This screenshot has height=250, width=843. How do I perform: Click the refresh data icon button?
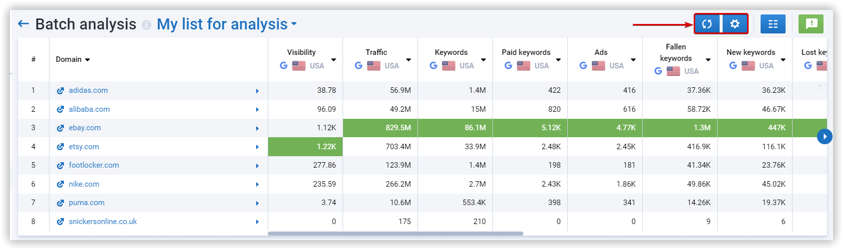(x=707, y=24)
